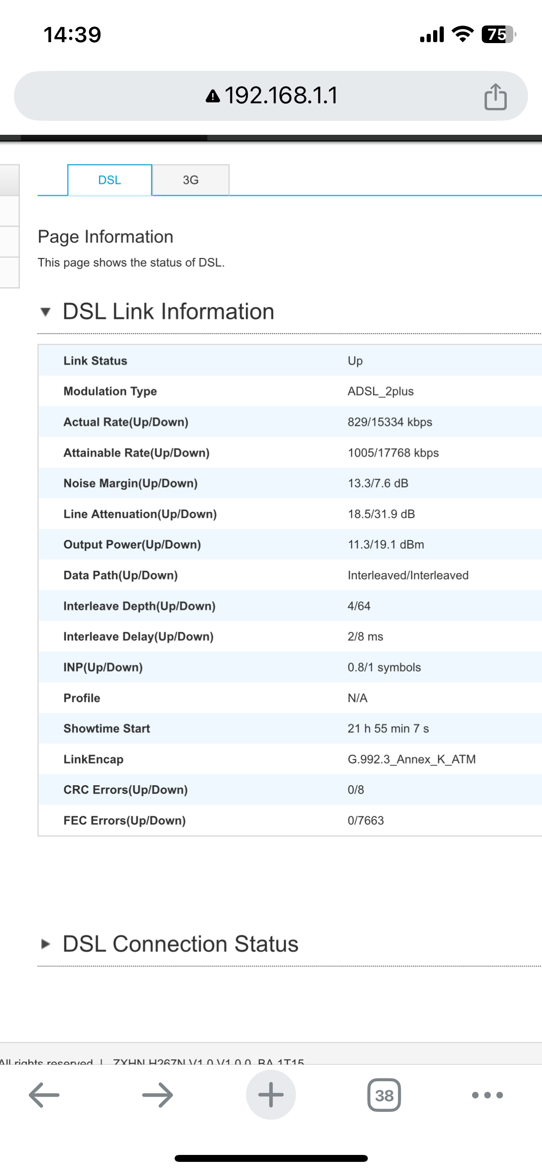The height and width of the screenshot is (1173, 542).
Task: Select the G.992.3_Annex_K_ATM value
Action: pos(412,759)
